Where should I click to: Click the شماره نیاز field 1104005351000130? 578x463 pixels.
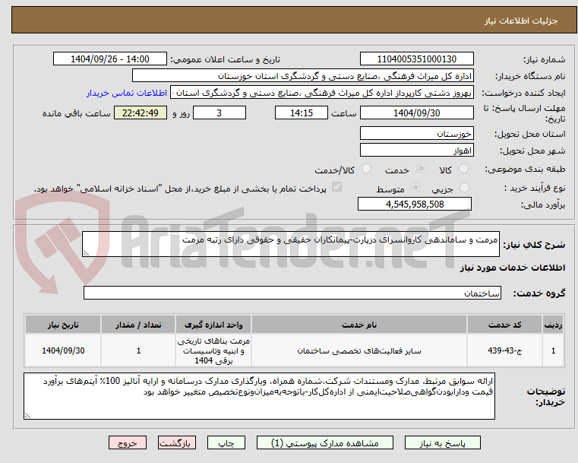(416, 59)
